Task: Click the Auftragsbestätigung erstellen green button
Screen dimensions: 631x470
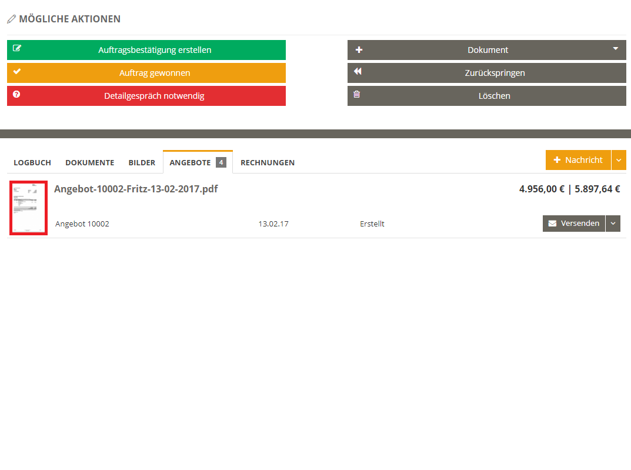Action: click(x=146, y=50)
